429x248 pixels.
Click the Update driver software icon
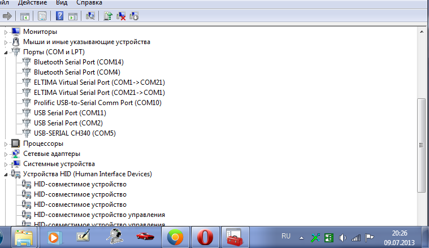coord(108,16)
